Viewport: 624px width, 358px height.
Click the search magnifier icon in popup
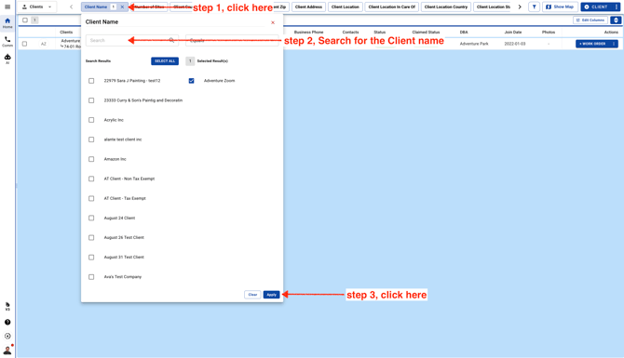[x=171, y=40]
